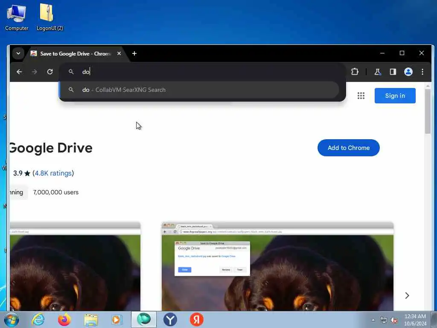Switch to the active green browser taskbar icon
437x328 pixels.
(144, 319)
